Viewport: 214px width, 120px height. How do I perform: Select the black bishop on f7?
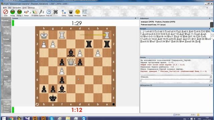[x=62, y=89]
